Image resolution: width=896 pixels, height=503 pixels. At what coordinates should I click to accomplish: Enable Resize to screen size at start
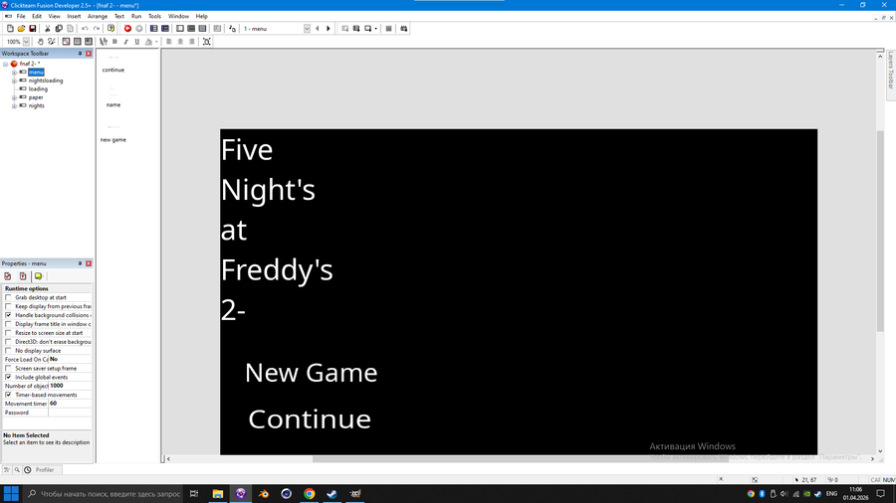8,333
